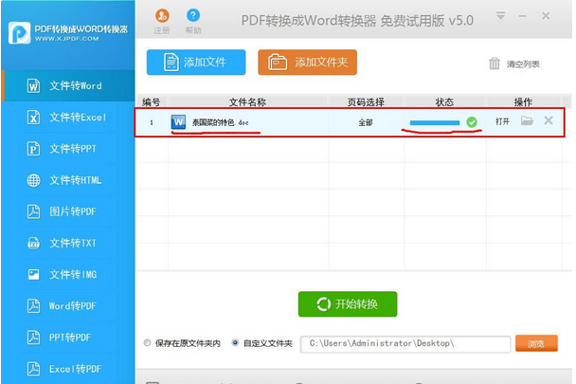Click the output path input field
This screenshot has height=384, width=576.
point(405,344)
